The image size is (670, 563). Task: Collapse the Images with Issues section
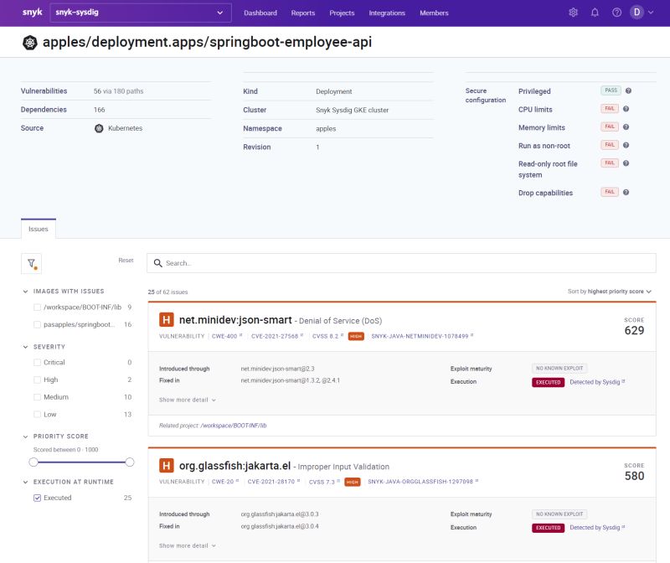point(25,291)
